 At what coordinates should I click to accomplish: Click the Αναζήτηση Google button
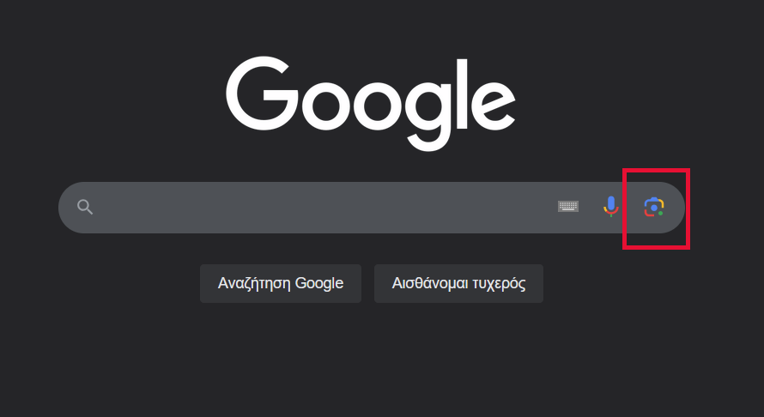pyautogui.click(x=281, y=283)
